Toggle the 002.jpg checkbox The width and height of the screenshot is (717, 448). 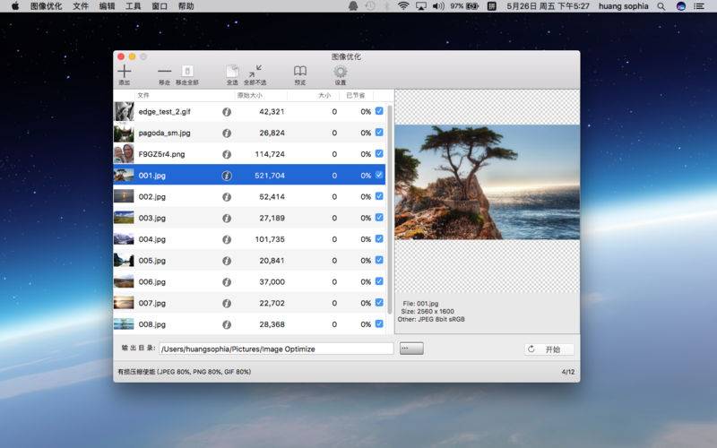coord(379,196)
